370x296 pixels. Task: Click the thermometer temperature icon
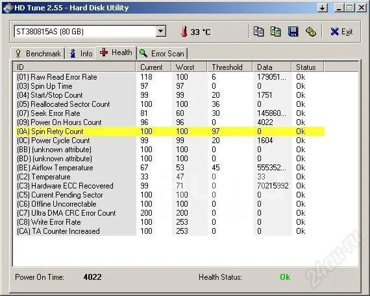(x=184, y=32)
